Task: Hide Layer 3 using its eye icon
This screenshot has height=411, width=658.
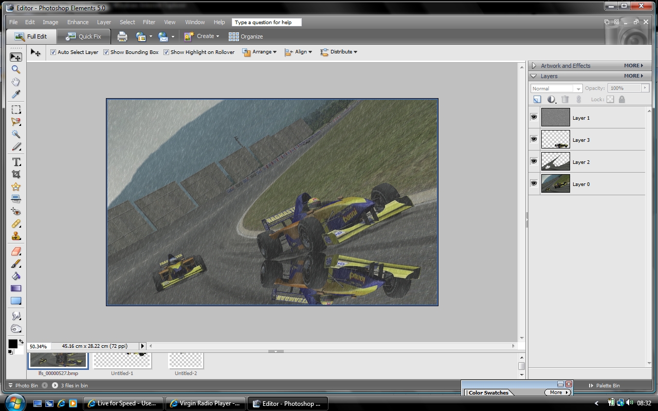Action: 534,139
